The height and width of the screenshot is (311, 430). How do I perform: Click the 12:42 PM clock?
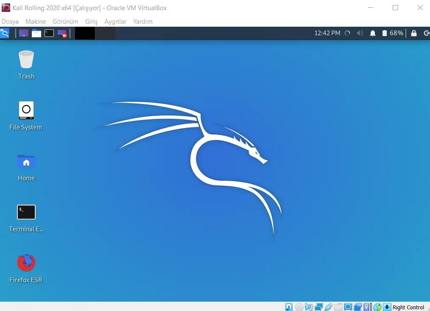pyautogui.click(x=327, y=33)
